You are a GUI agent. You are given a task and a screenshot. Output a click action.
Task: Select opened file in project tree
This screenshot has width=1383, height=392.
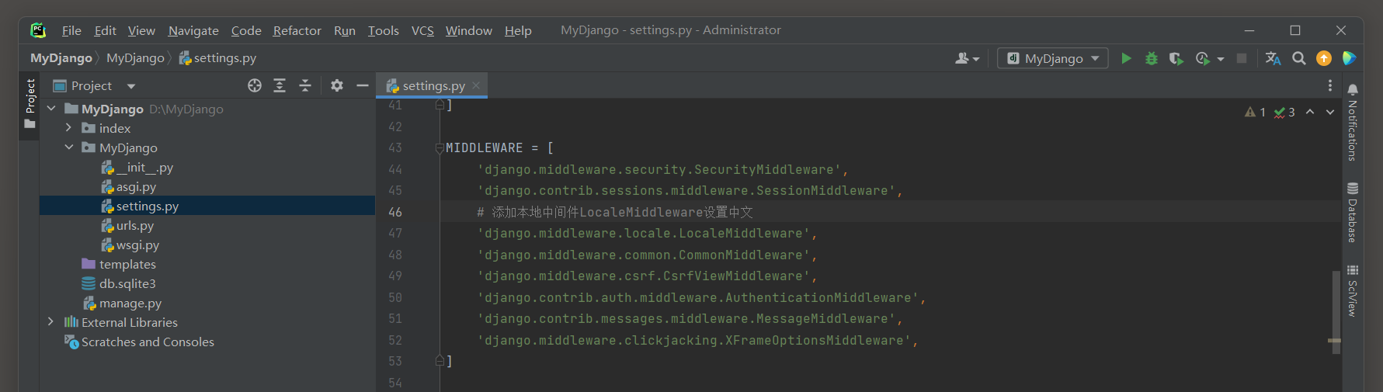pos(255,86)
